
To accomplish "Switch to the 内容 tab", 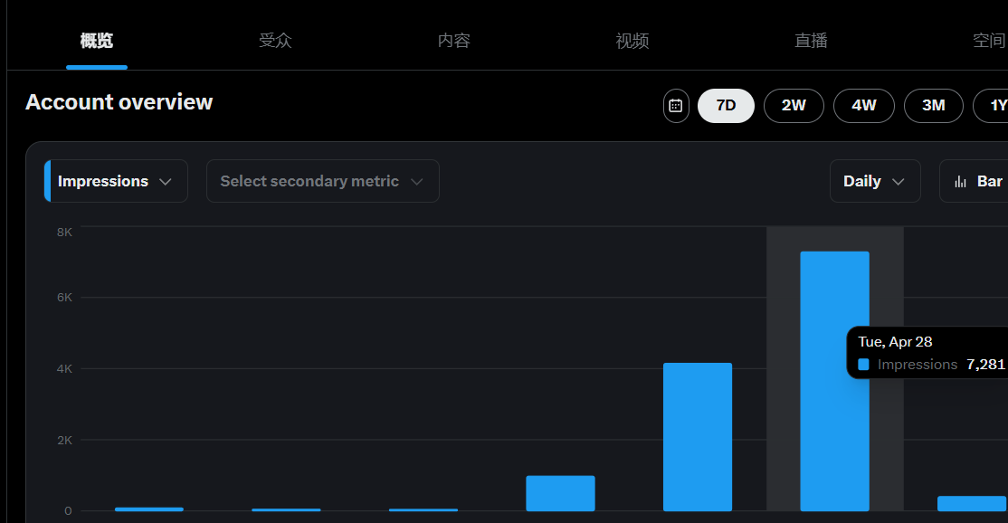I will (453, 40).
